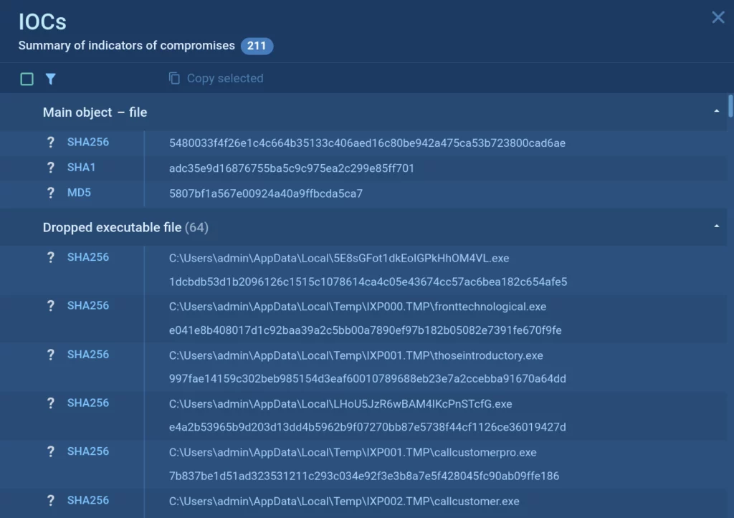Click question mark beside thoseintroductory.exe entry

click(x=50, y=355)
